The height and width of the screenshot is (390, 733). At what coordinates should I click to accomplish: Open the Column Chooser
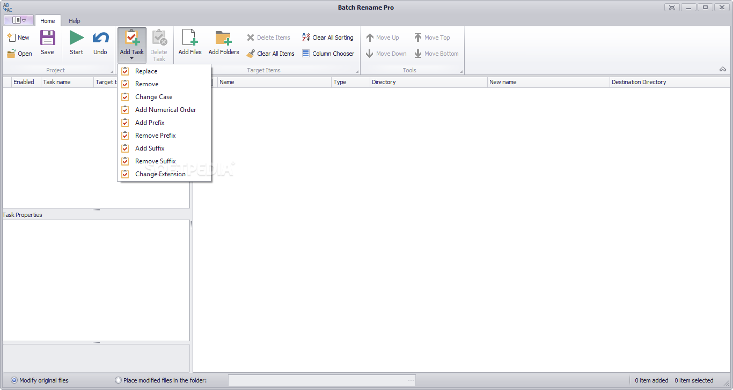(328, 54)
